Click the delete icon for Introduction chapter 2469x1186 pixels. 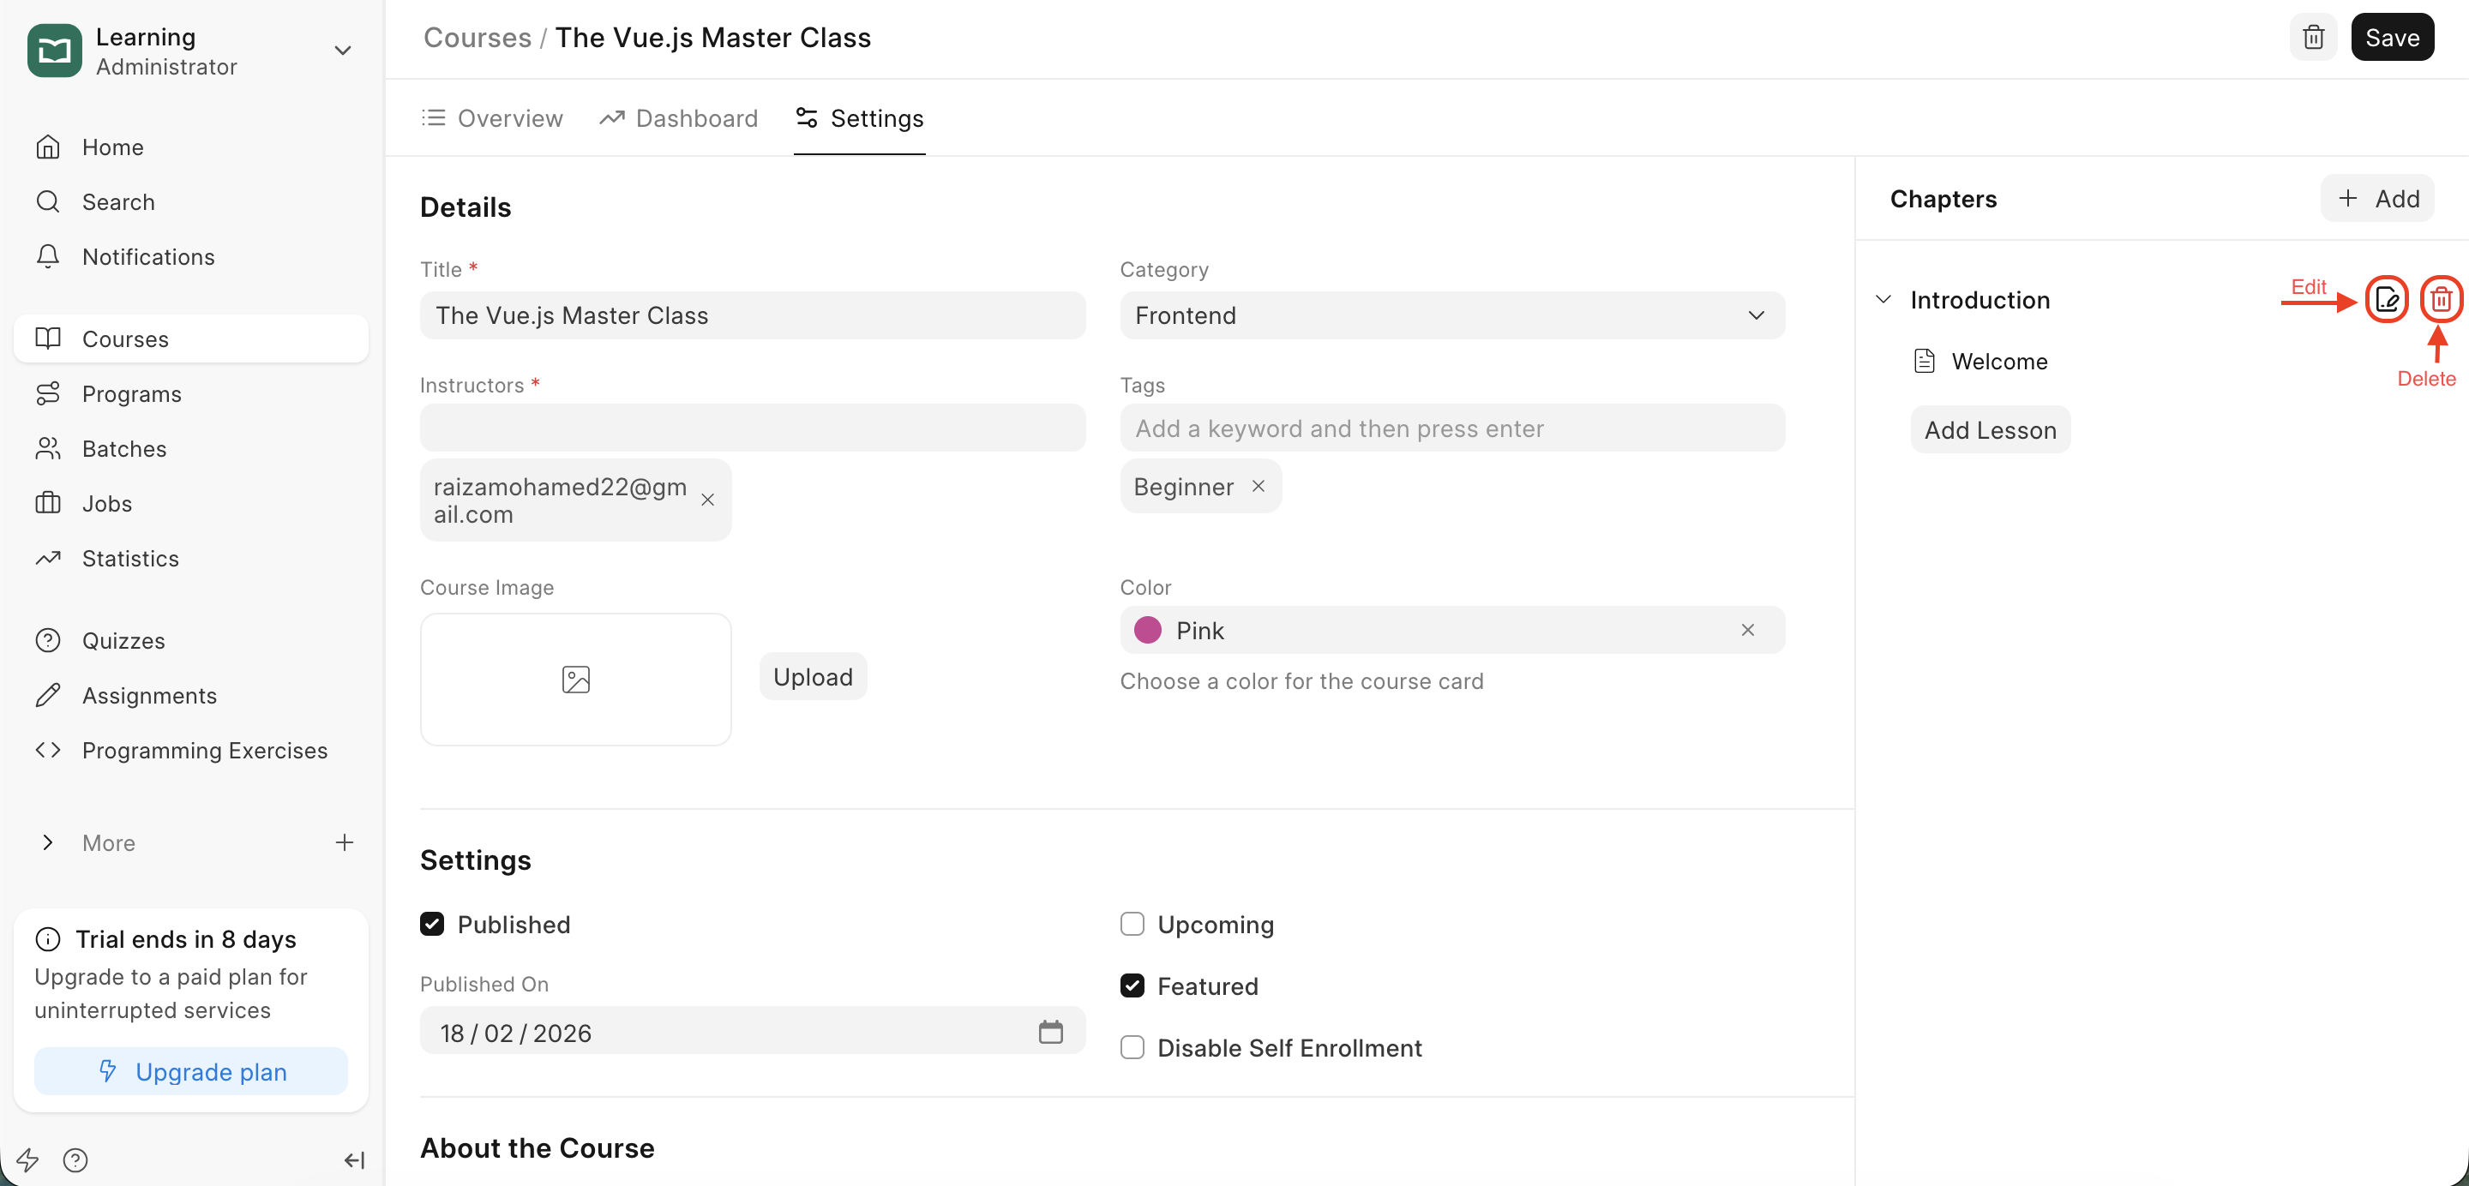[x=2440, y=301]
